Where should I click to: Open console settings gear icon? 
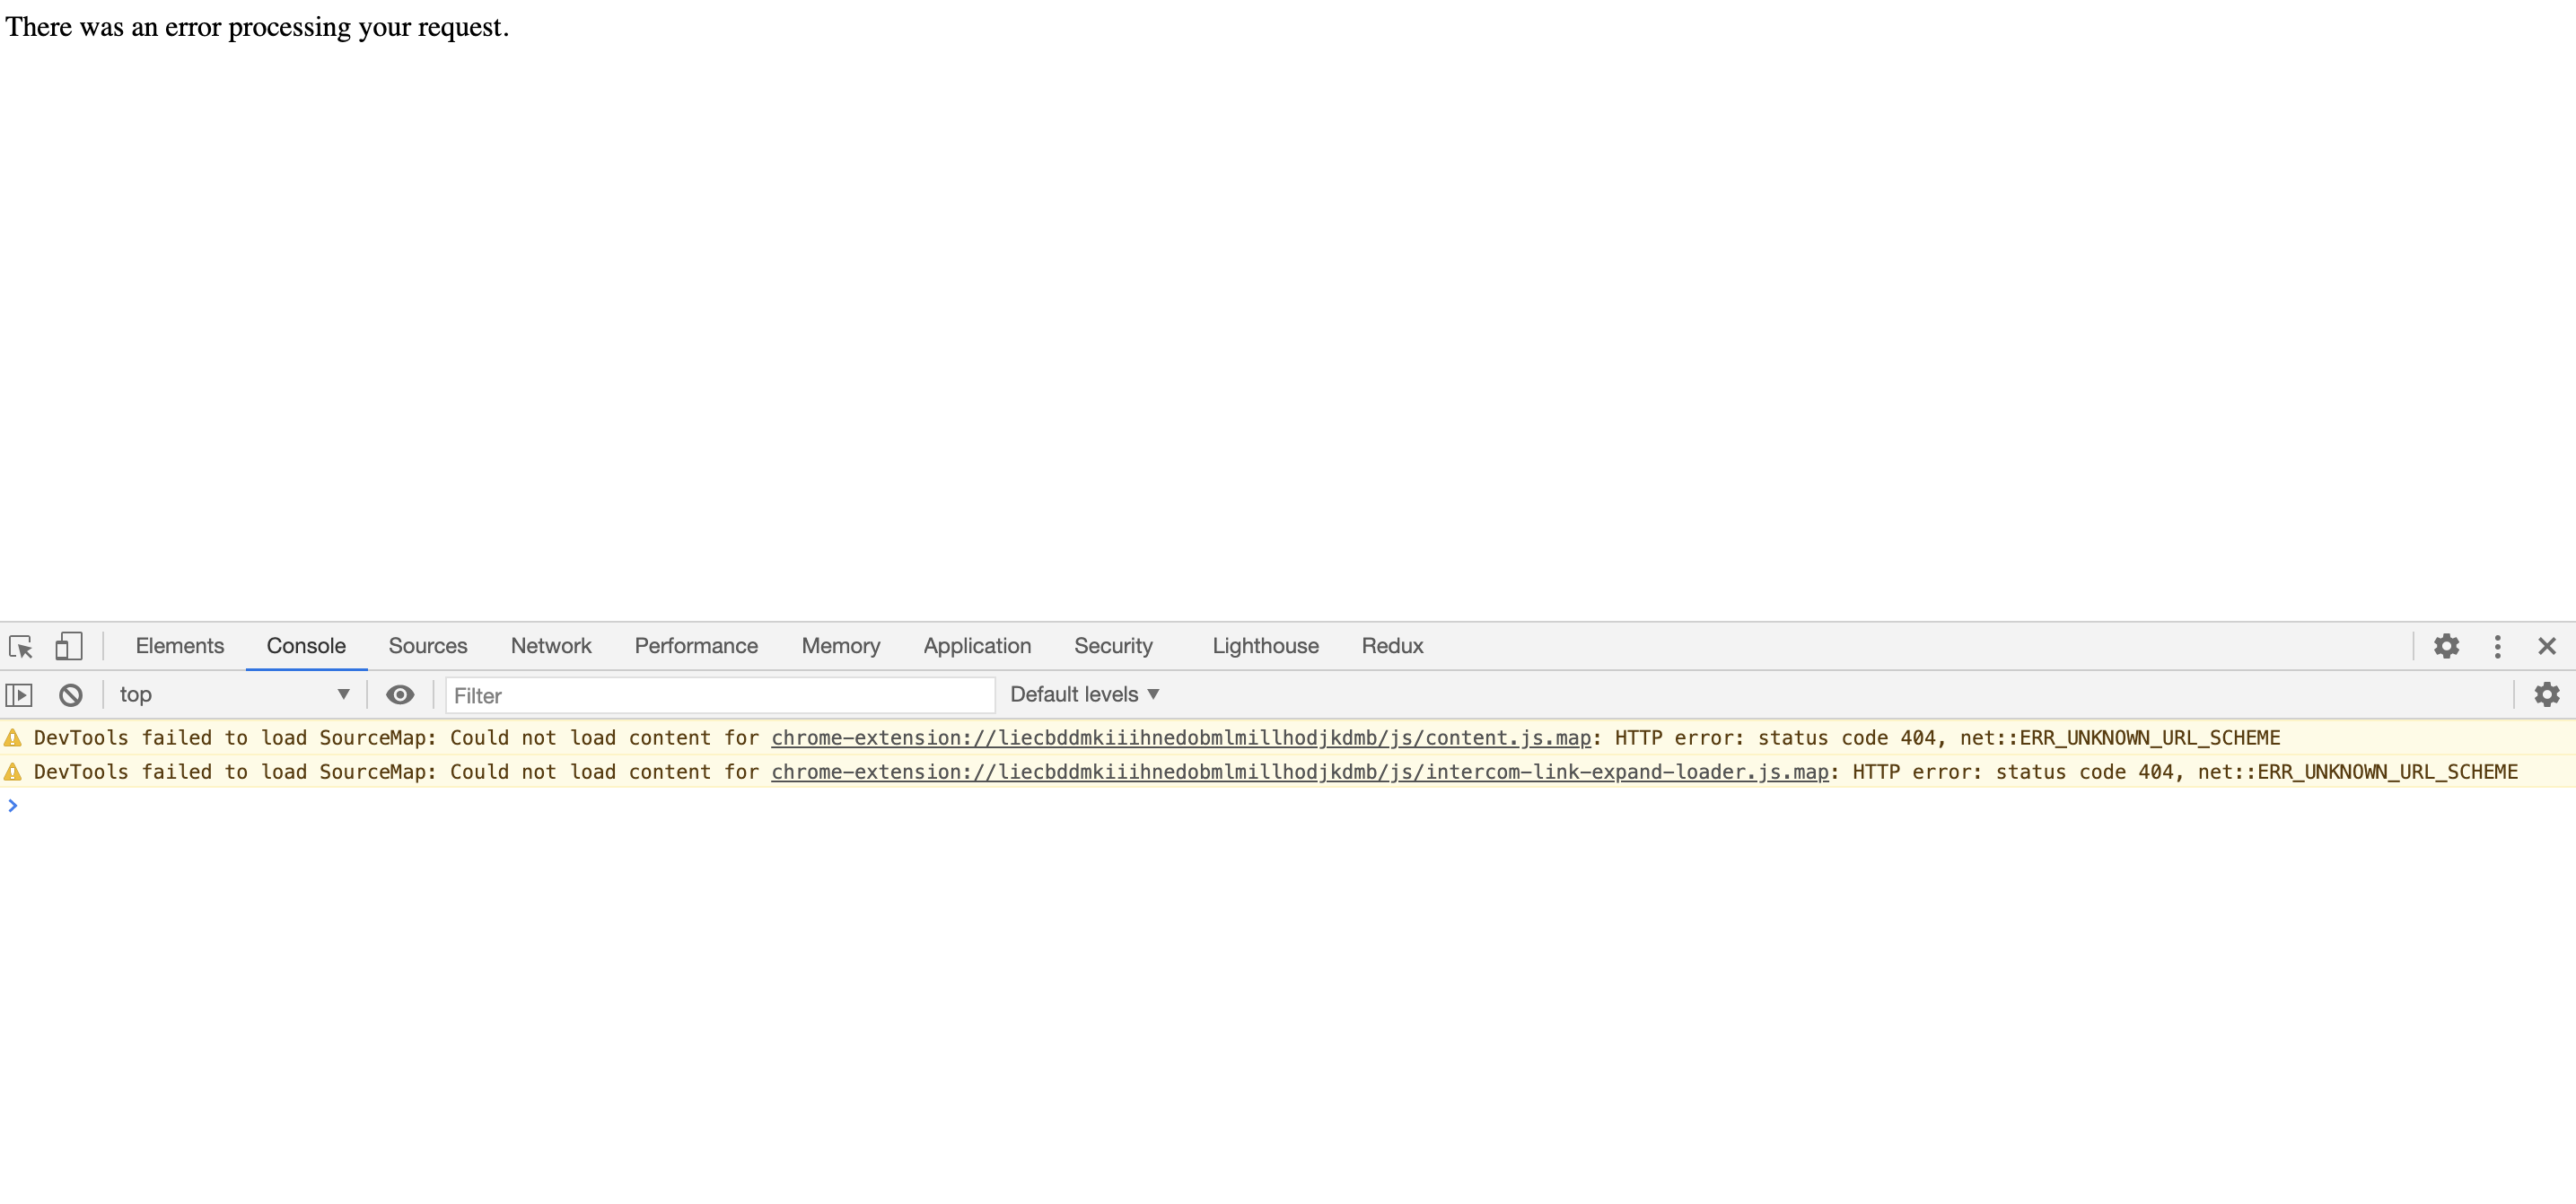click(x=2546, y=694)
